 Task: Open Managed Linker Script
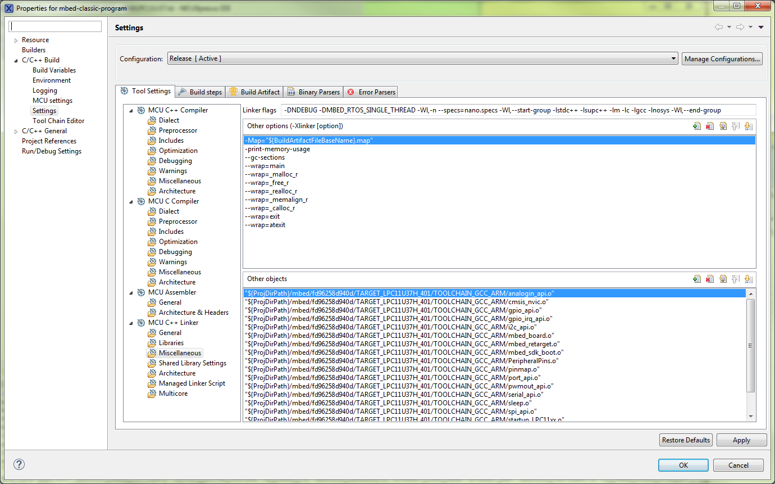click(192, 383)
